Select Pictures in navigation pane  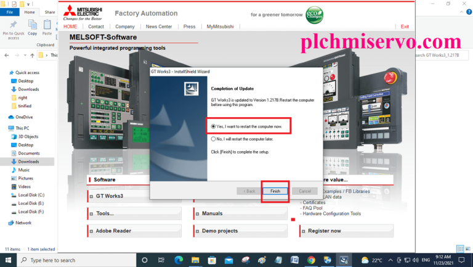[22, 178]
